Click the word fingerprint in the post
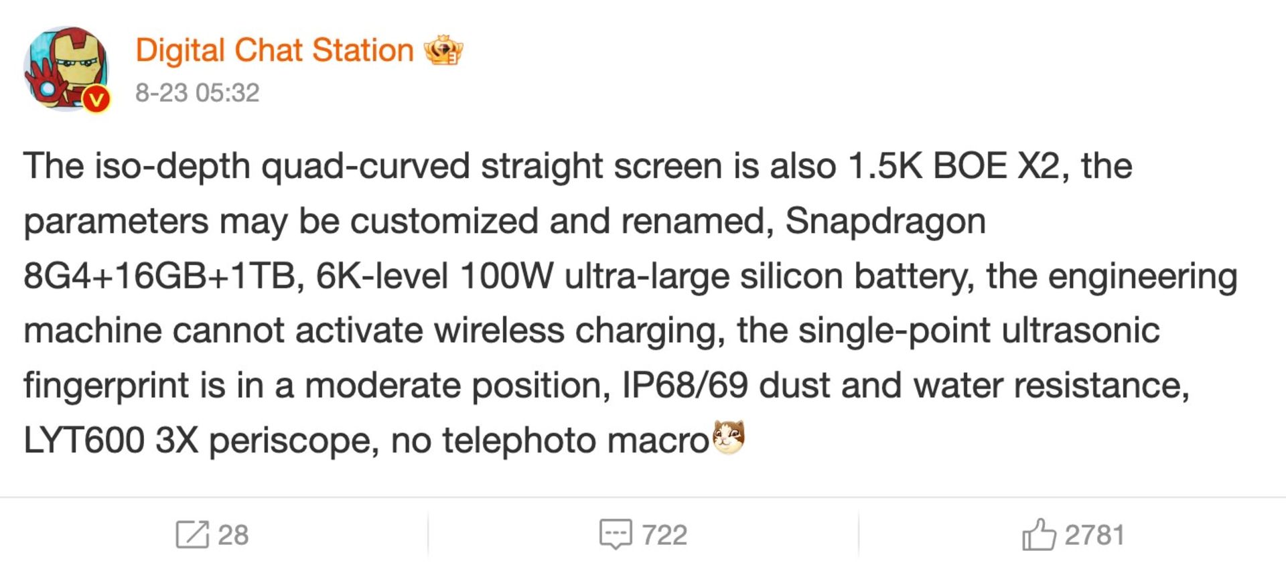 (106, 386)
